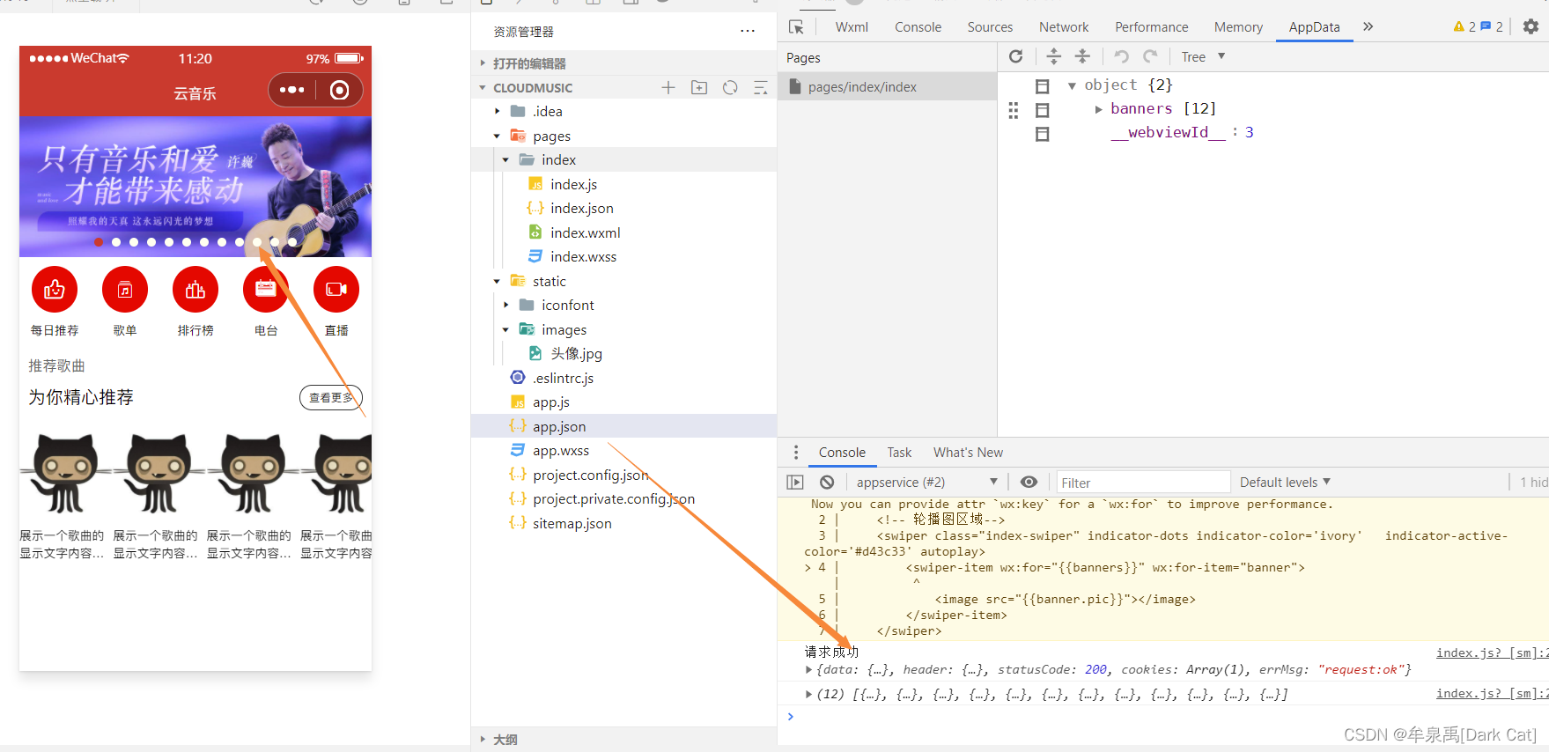Screen dimensions: 1549x752
Task: Follow the index.js source link beside 请求成功
Action: 1492,652
